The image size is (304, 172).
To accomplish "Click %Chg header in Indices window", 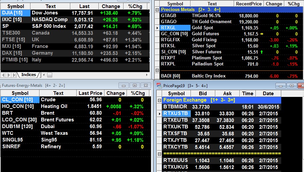I will click(x=135, y=6).
